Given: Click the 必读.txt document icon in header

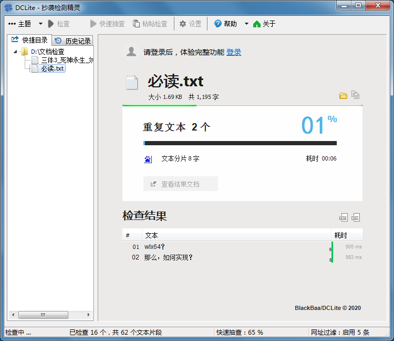Looking at the screenshot, I should 132,82.
